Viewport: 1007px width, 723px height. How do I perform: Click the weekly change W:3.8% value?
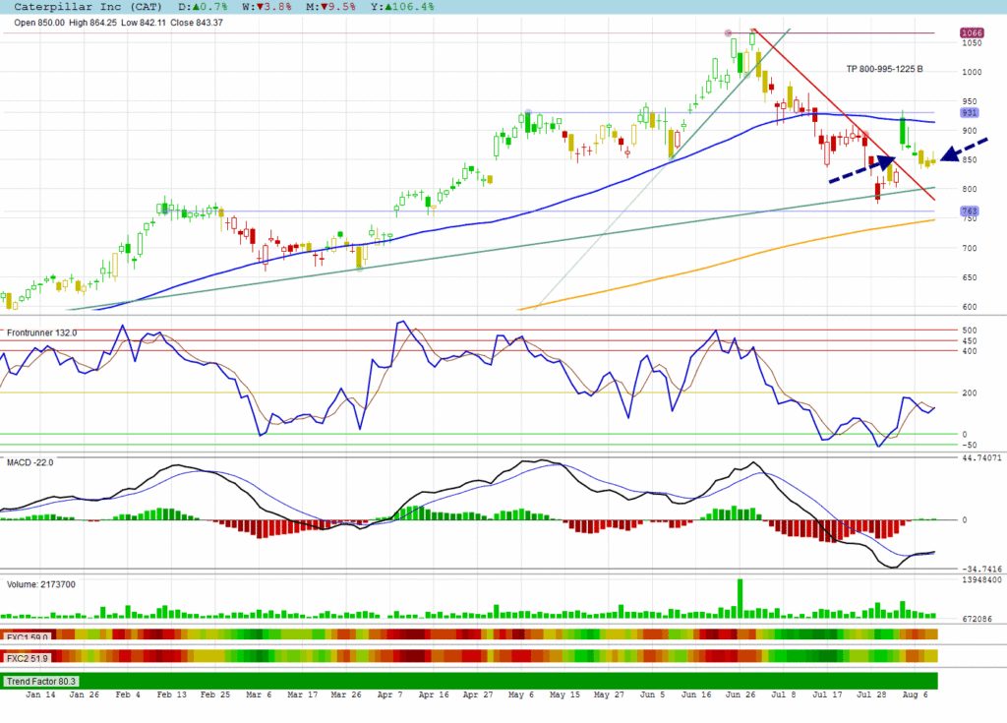tap(267, 7)
